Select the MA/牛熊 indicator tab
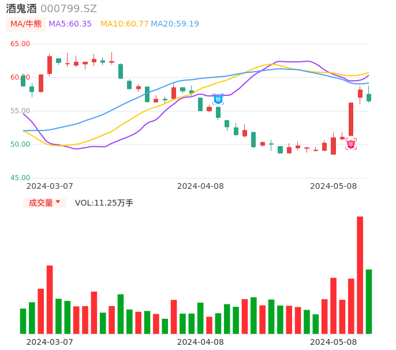The height and width of the screenshot is (350, 396). 25,24
